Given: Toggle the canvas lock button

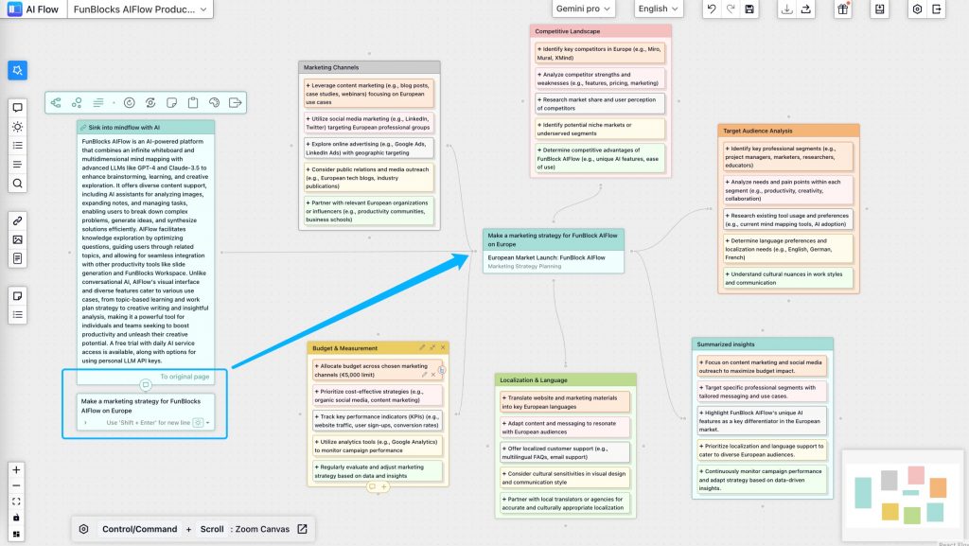Looking at the screenshot, I should [x=16, y=518].
